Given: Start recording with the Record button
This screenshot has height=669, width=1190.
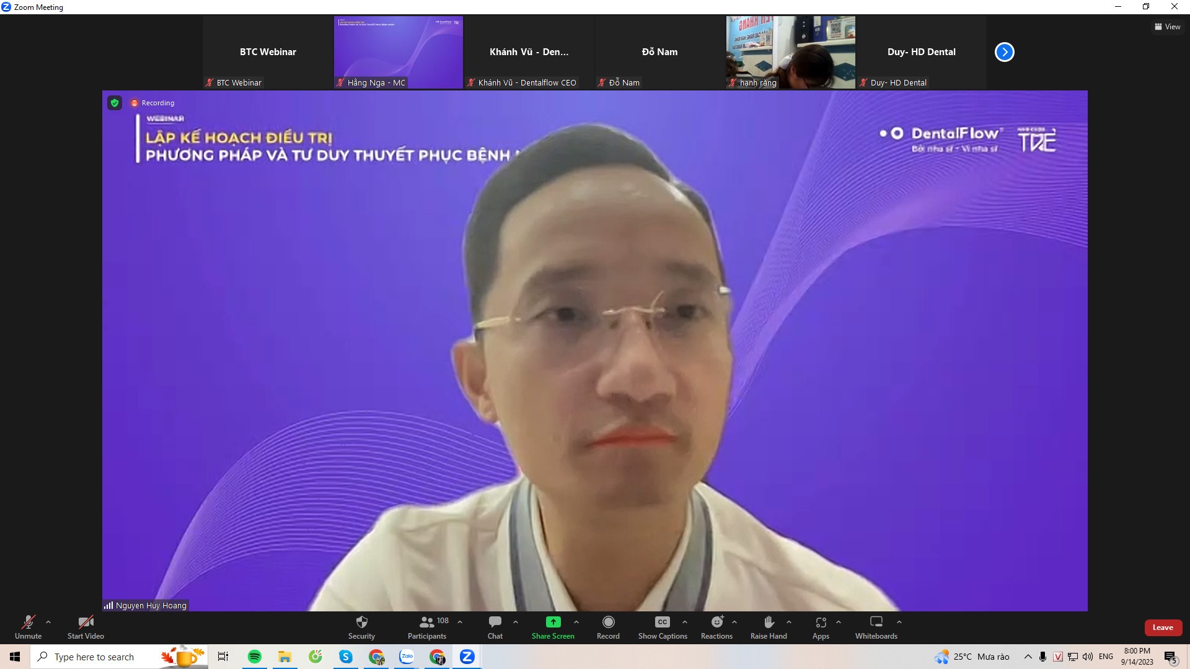Looking at the screenshot, I should tap(608, 626).
